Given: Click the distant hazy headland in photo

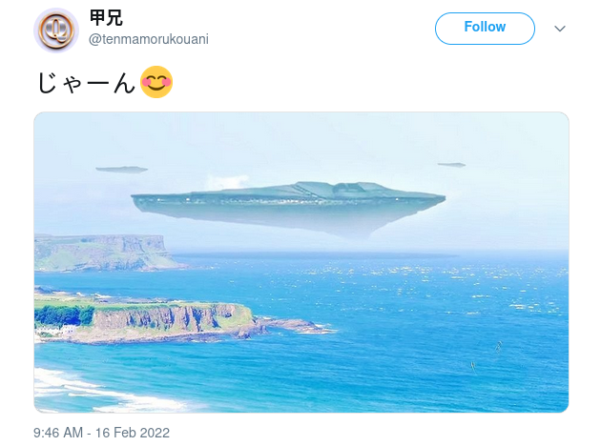Looking at the screenshot, I should click(107, 253).
